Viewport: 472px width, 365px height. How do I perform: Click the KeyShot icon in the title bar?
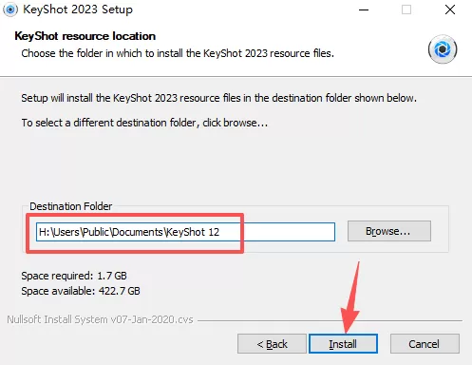pyautogui.click(x=10, y=10)
